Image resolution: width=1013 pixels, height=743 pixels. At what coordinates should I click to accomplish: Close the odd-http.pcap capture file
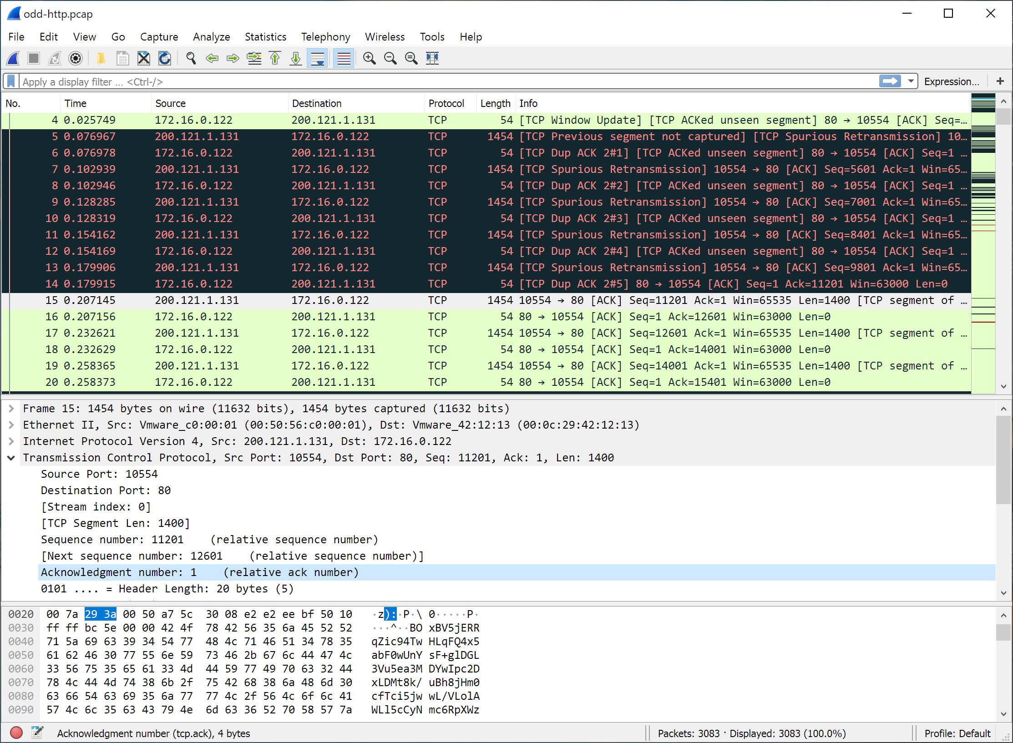point(143,58)
